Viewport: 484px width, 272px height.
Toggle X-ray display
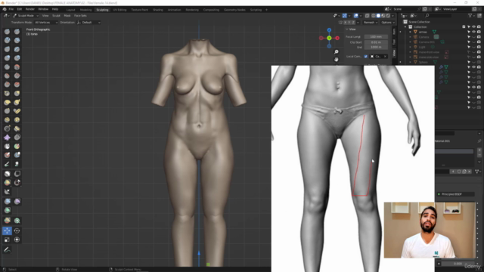click(x=368, y=16)
